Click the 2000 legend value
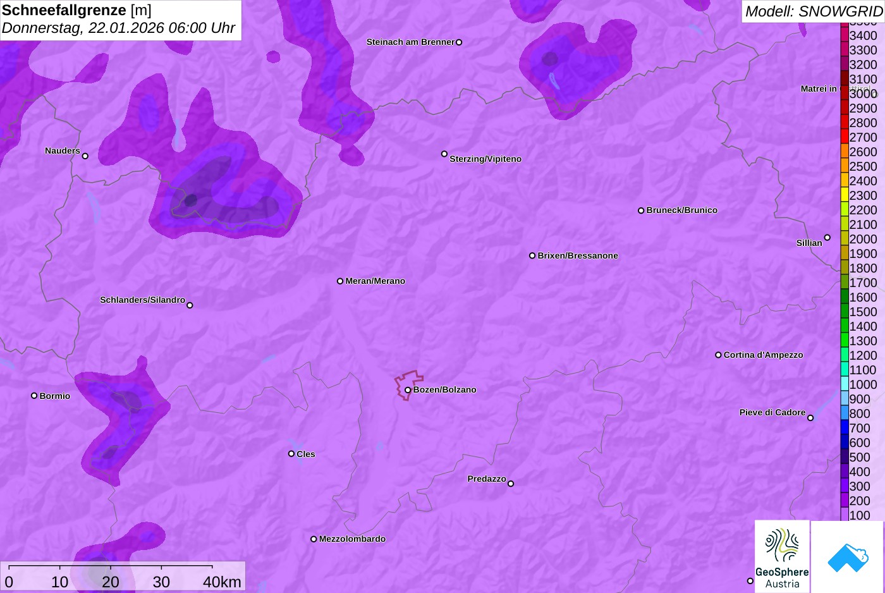 863,239
